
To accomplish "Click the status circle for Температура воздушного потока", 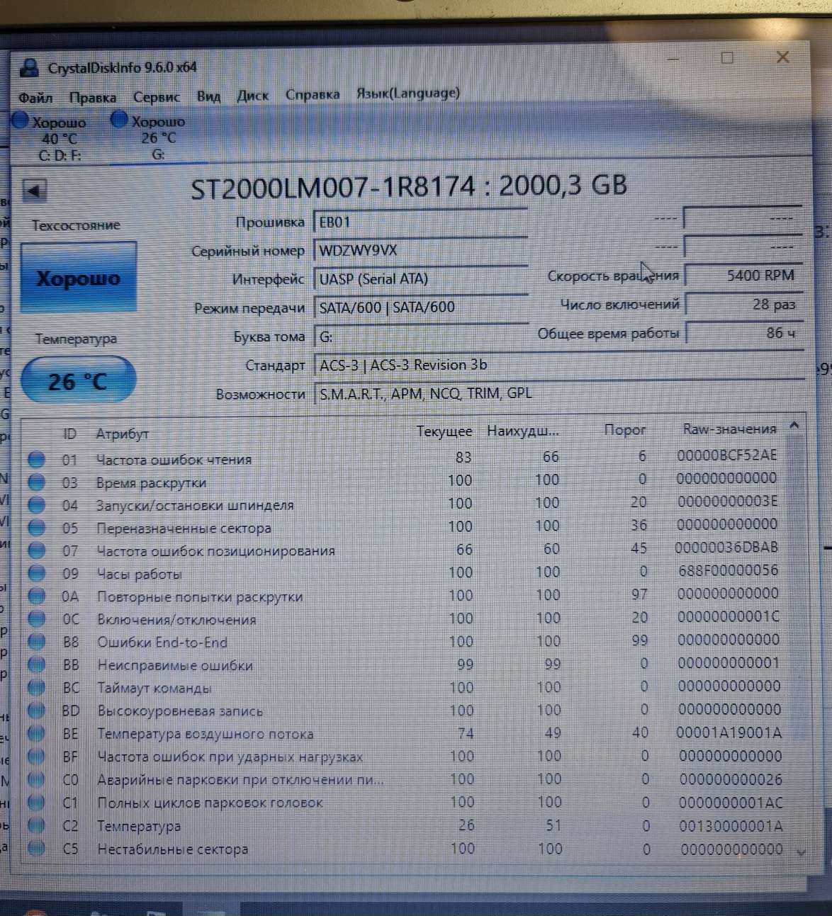I will 36,733.
